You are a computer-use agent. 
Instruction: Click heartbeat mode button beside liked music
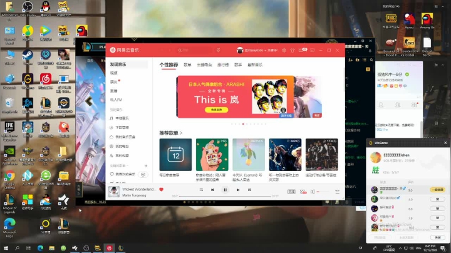[x=143, y=175]
